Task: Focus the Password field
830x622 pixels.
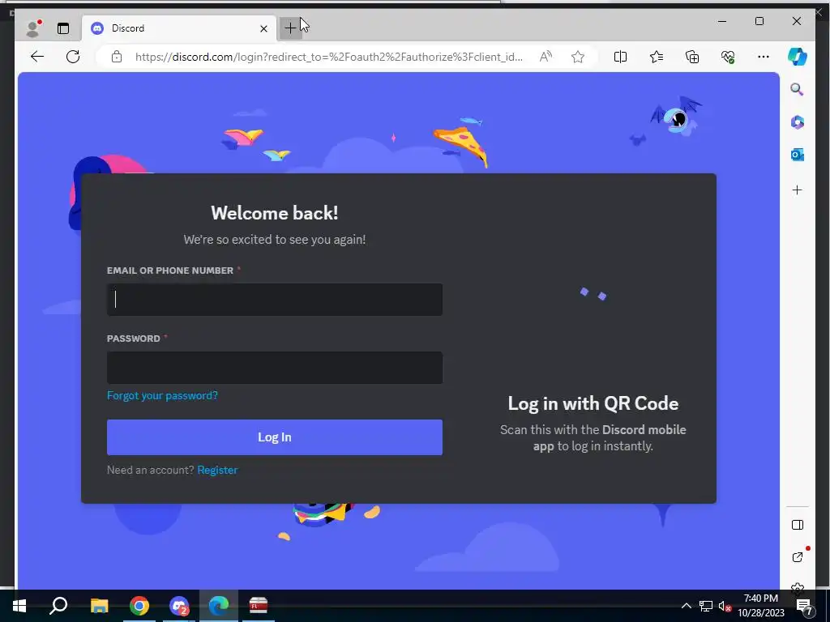Action: coord(275,368)
